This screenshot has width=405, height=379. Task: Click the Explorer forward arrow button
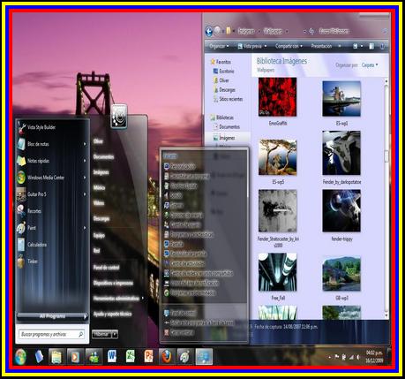pos(217,31)
